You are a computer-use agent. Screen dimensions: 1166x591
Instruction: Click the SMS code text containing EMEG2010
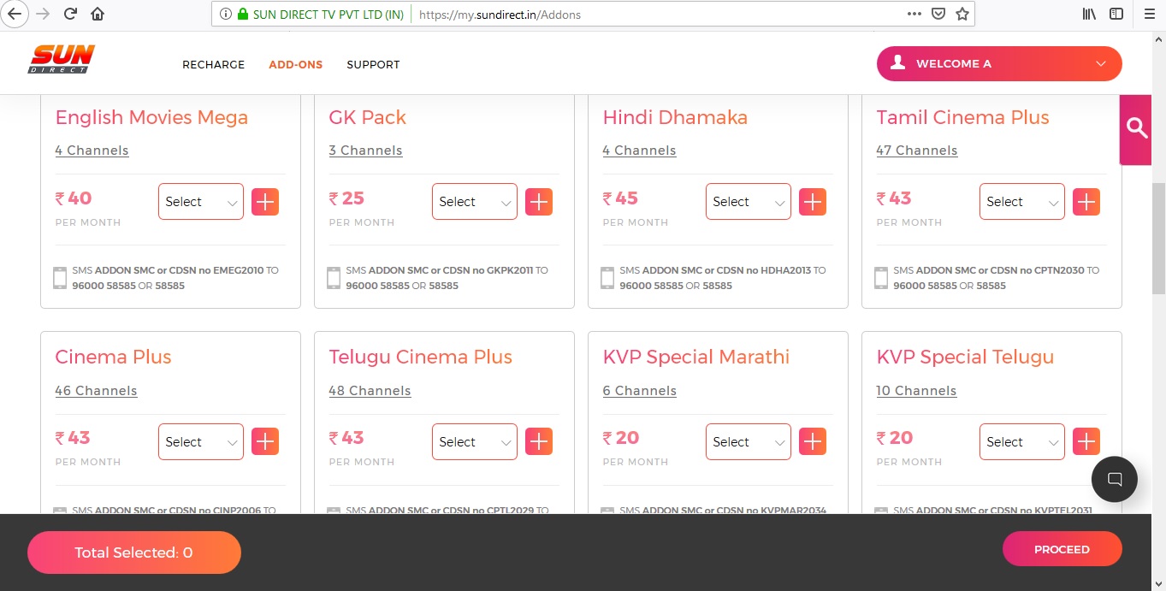click(x=175, y=278)
